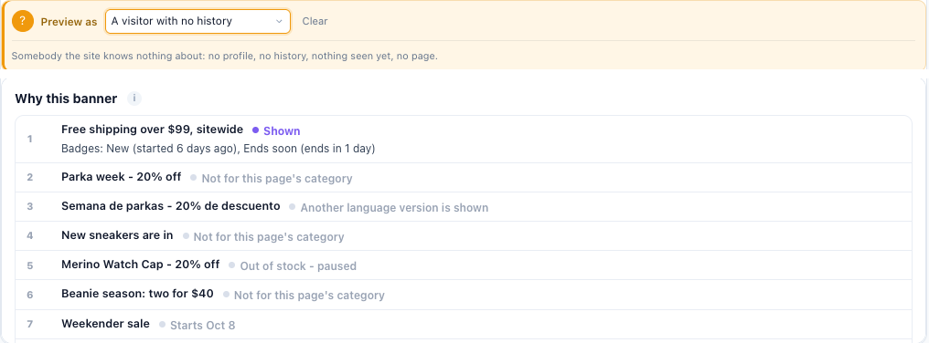Screen dimensions: 929x343
Task: Select Weekender sale row
Action: click(464, 324)
